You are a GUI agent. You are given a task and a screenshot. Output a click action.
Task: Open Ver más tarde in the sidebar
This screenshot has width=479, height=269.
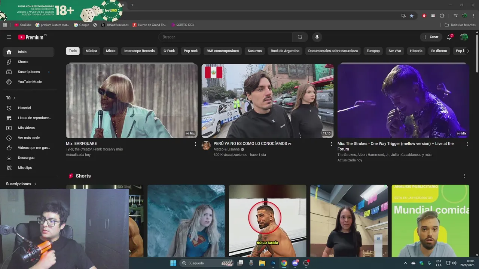[x=28, y=138]
